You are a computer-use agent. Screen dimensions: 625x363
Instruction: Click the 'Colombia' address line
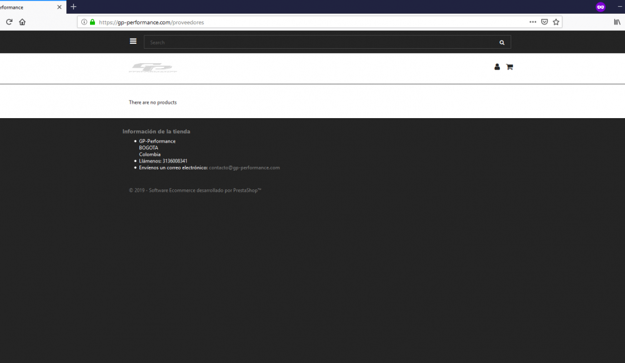click(x=150, y=154)
